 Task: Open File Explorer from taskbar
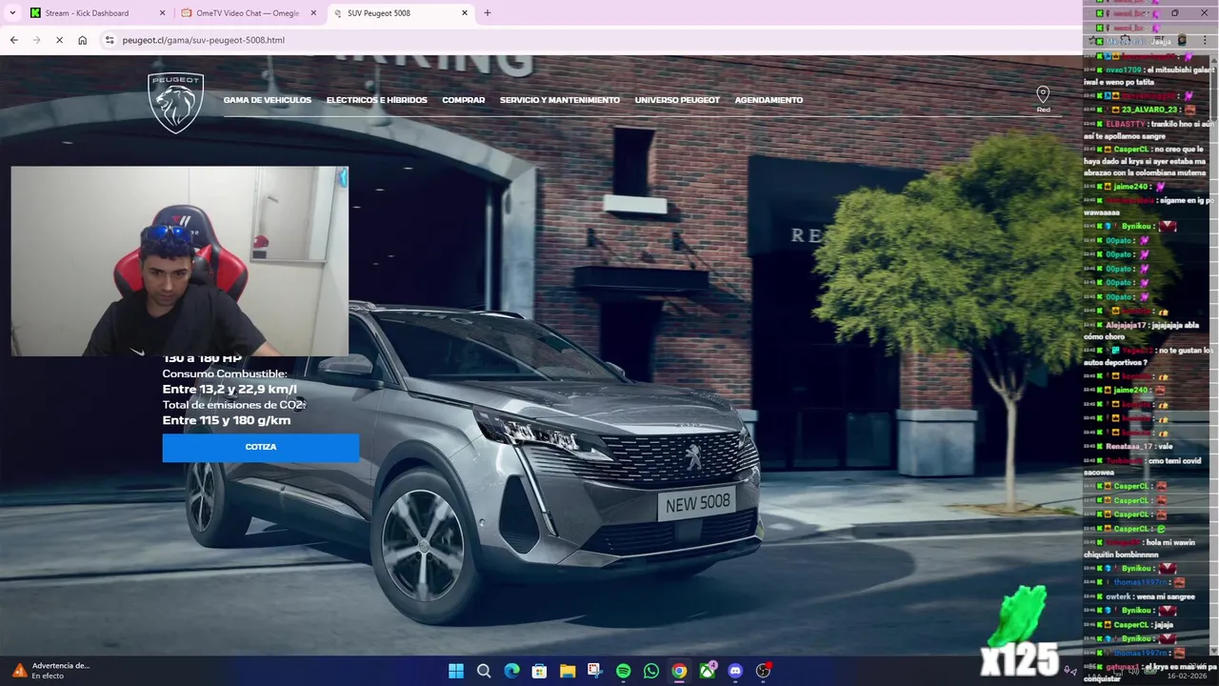pyautogui.click(x=568, y=671)
